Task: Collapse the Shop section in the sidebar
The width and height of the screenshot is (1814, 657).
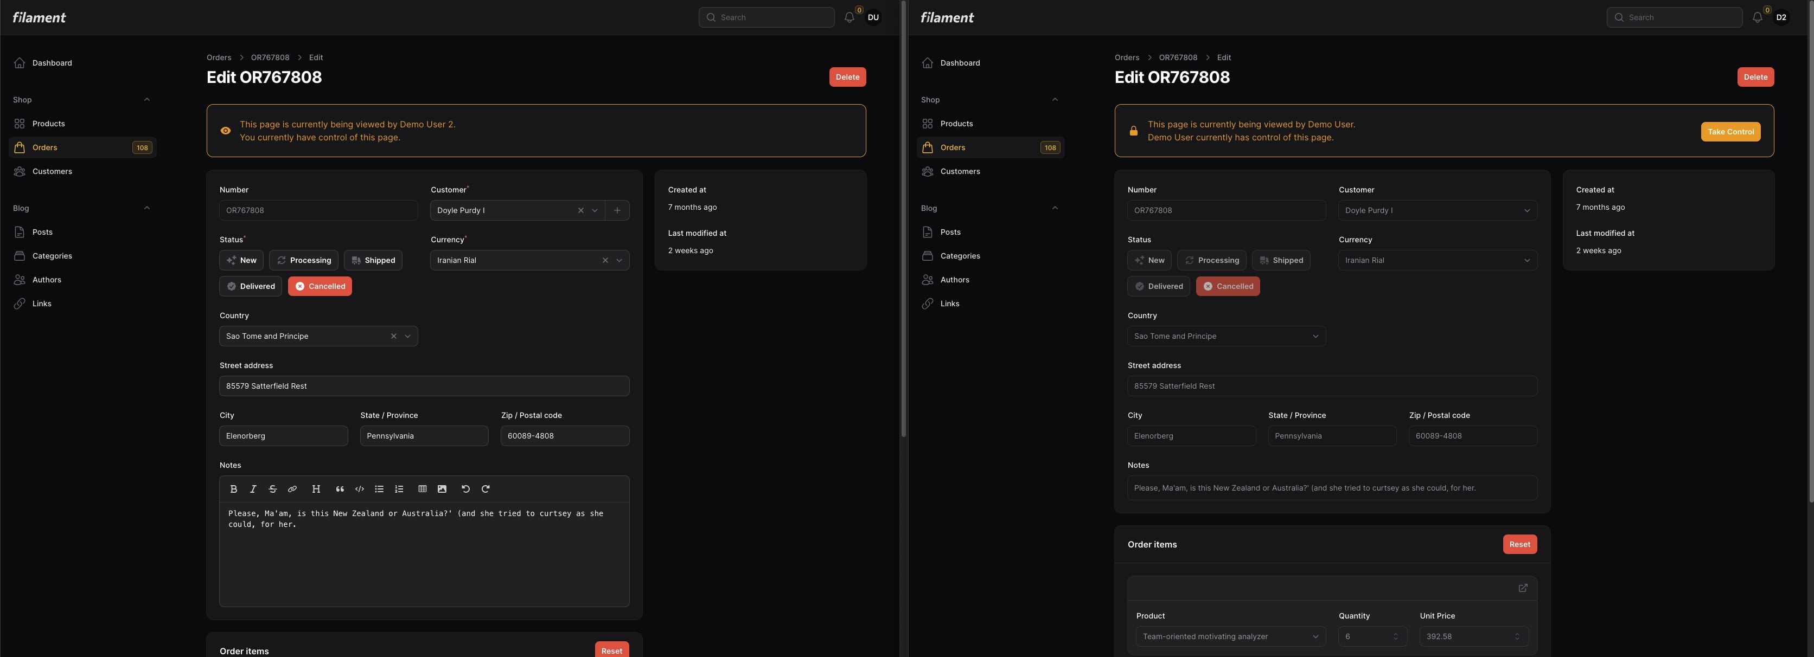Action: pyautogui.click(x=146, y=99)
